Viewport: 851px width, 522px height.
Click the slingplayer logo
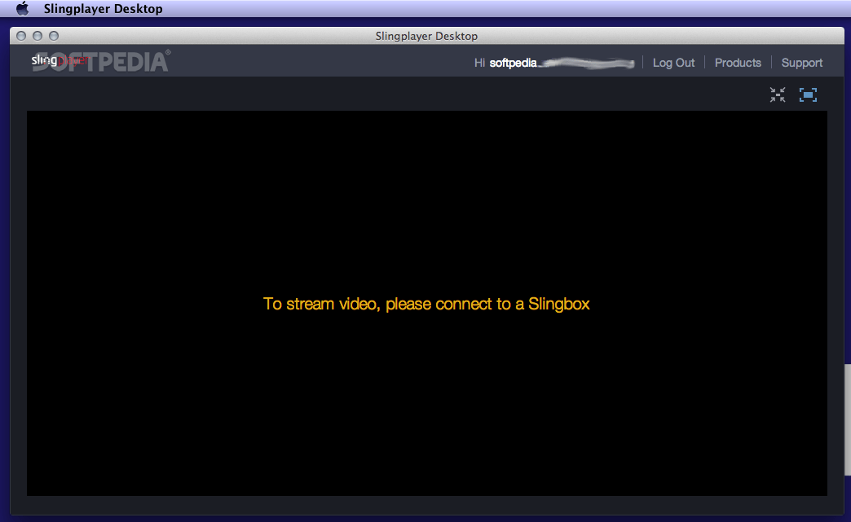[60, 60]
